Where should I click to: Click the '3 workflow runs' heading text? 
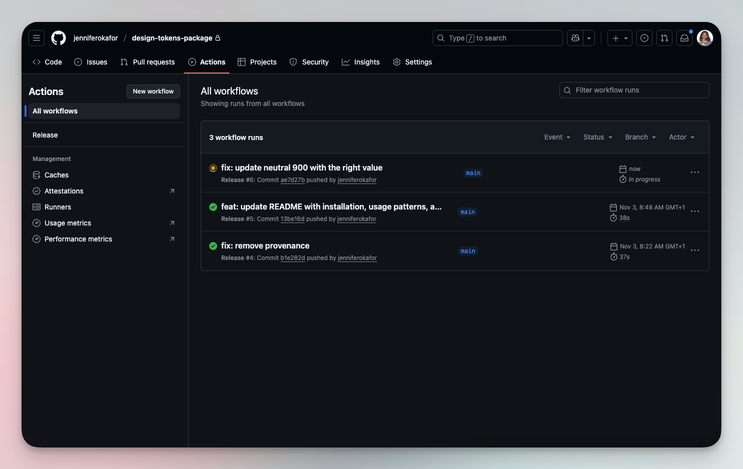click(236, 137)
